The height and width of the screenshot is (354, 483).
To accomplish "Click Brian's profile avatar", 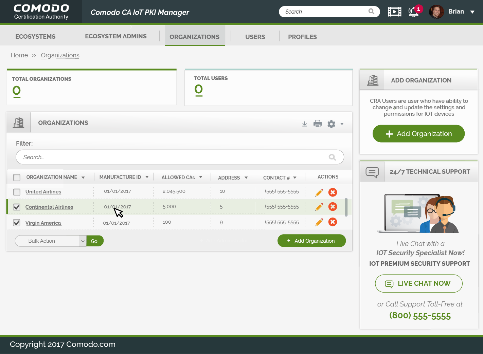I will 436,12.
